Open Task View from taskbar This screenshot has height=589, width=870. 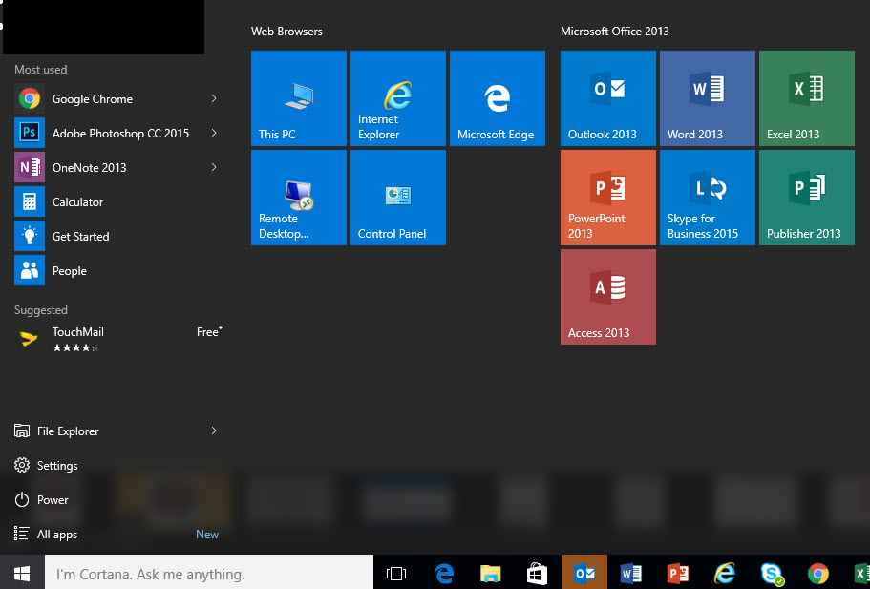396,573
